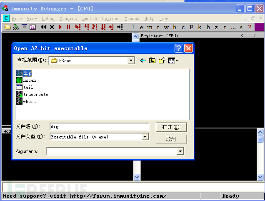Click the 'z' toolbar button
This screenshot has height=201, width=265.
[x=216, y=27]
